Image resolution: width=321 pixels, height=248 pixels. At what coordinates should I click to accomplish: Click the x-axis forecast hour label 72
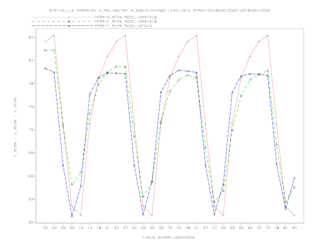pos(259,228)
